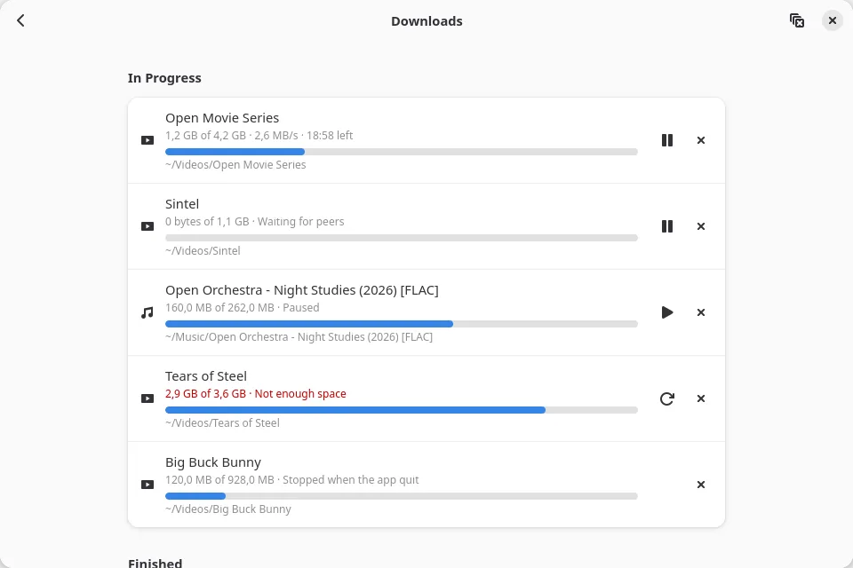Resume the Open Orchestra Night Studies download
Image resolution: width=853 pixels, height=568 pixels.
tap(667, 312)
